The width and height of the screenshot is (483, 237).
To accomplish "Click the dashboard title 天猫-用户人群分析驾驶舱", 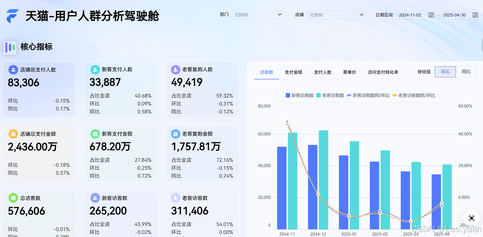I will point(92,16).
